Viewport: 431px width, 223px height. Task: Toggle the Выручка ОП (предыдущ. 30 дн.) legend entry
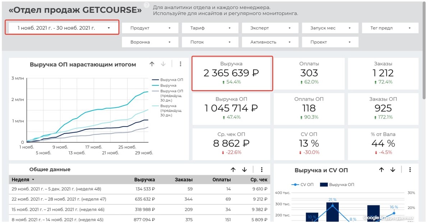(168, 96)
